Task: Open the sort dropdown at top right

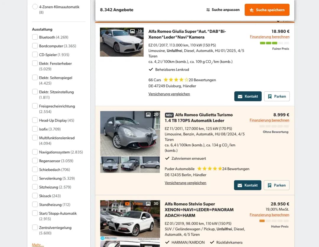Action: click(284, 20)
